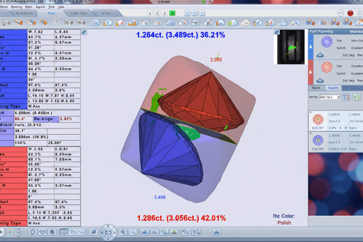The width and height of the screenshot is (363, 242).
Task: Click the first camera-like icon in the main toolbar
Action: pos(6,22)
